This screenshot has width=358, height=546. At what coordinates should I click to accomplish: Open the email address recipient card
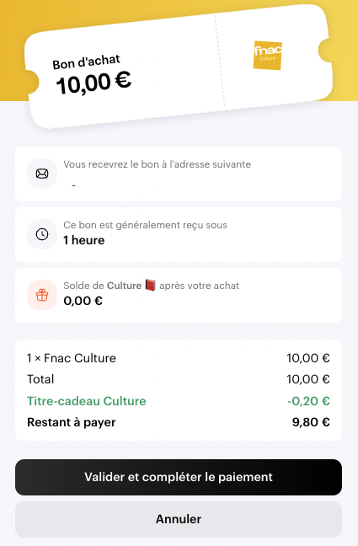coord(179,174)
